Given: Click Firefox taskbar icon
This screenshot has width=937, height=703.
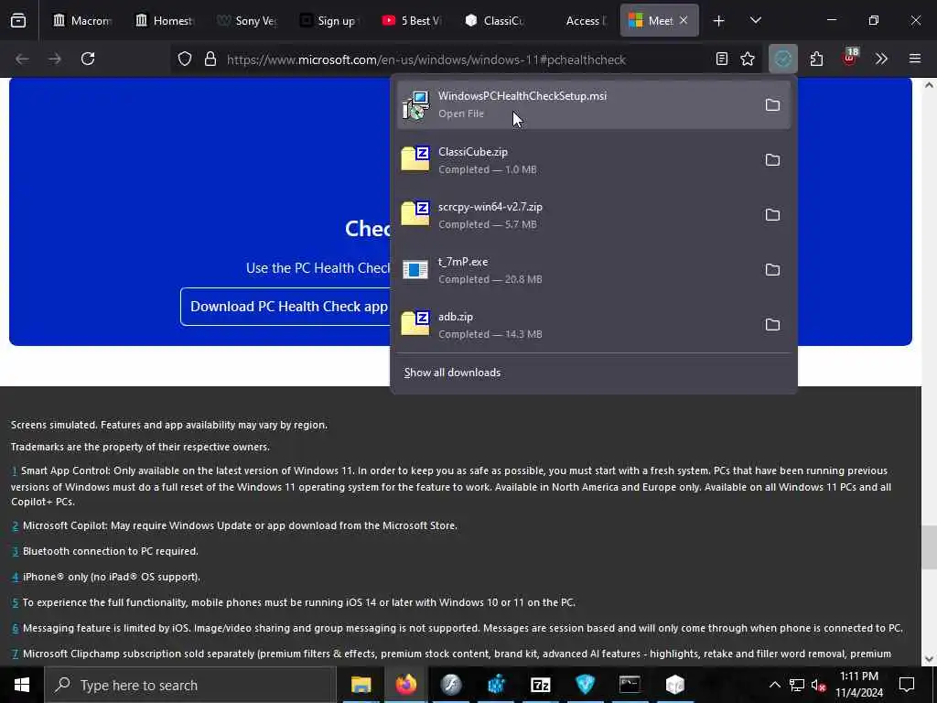Looking at the screenshot, I should 405,685.
